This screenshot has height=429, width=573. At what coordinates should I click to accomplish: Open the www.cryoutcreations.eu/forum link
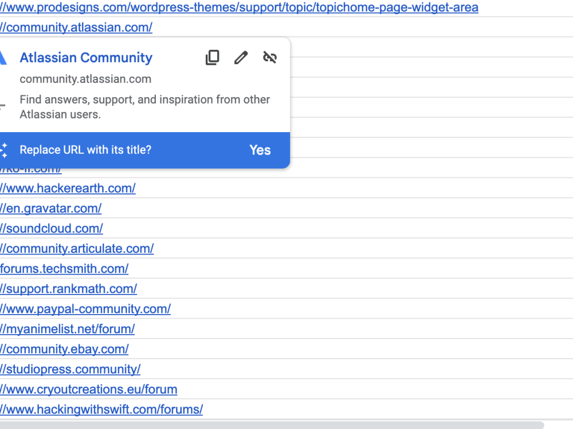click(x=88, y=389)
